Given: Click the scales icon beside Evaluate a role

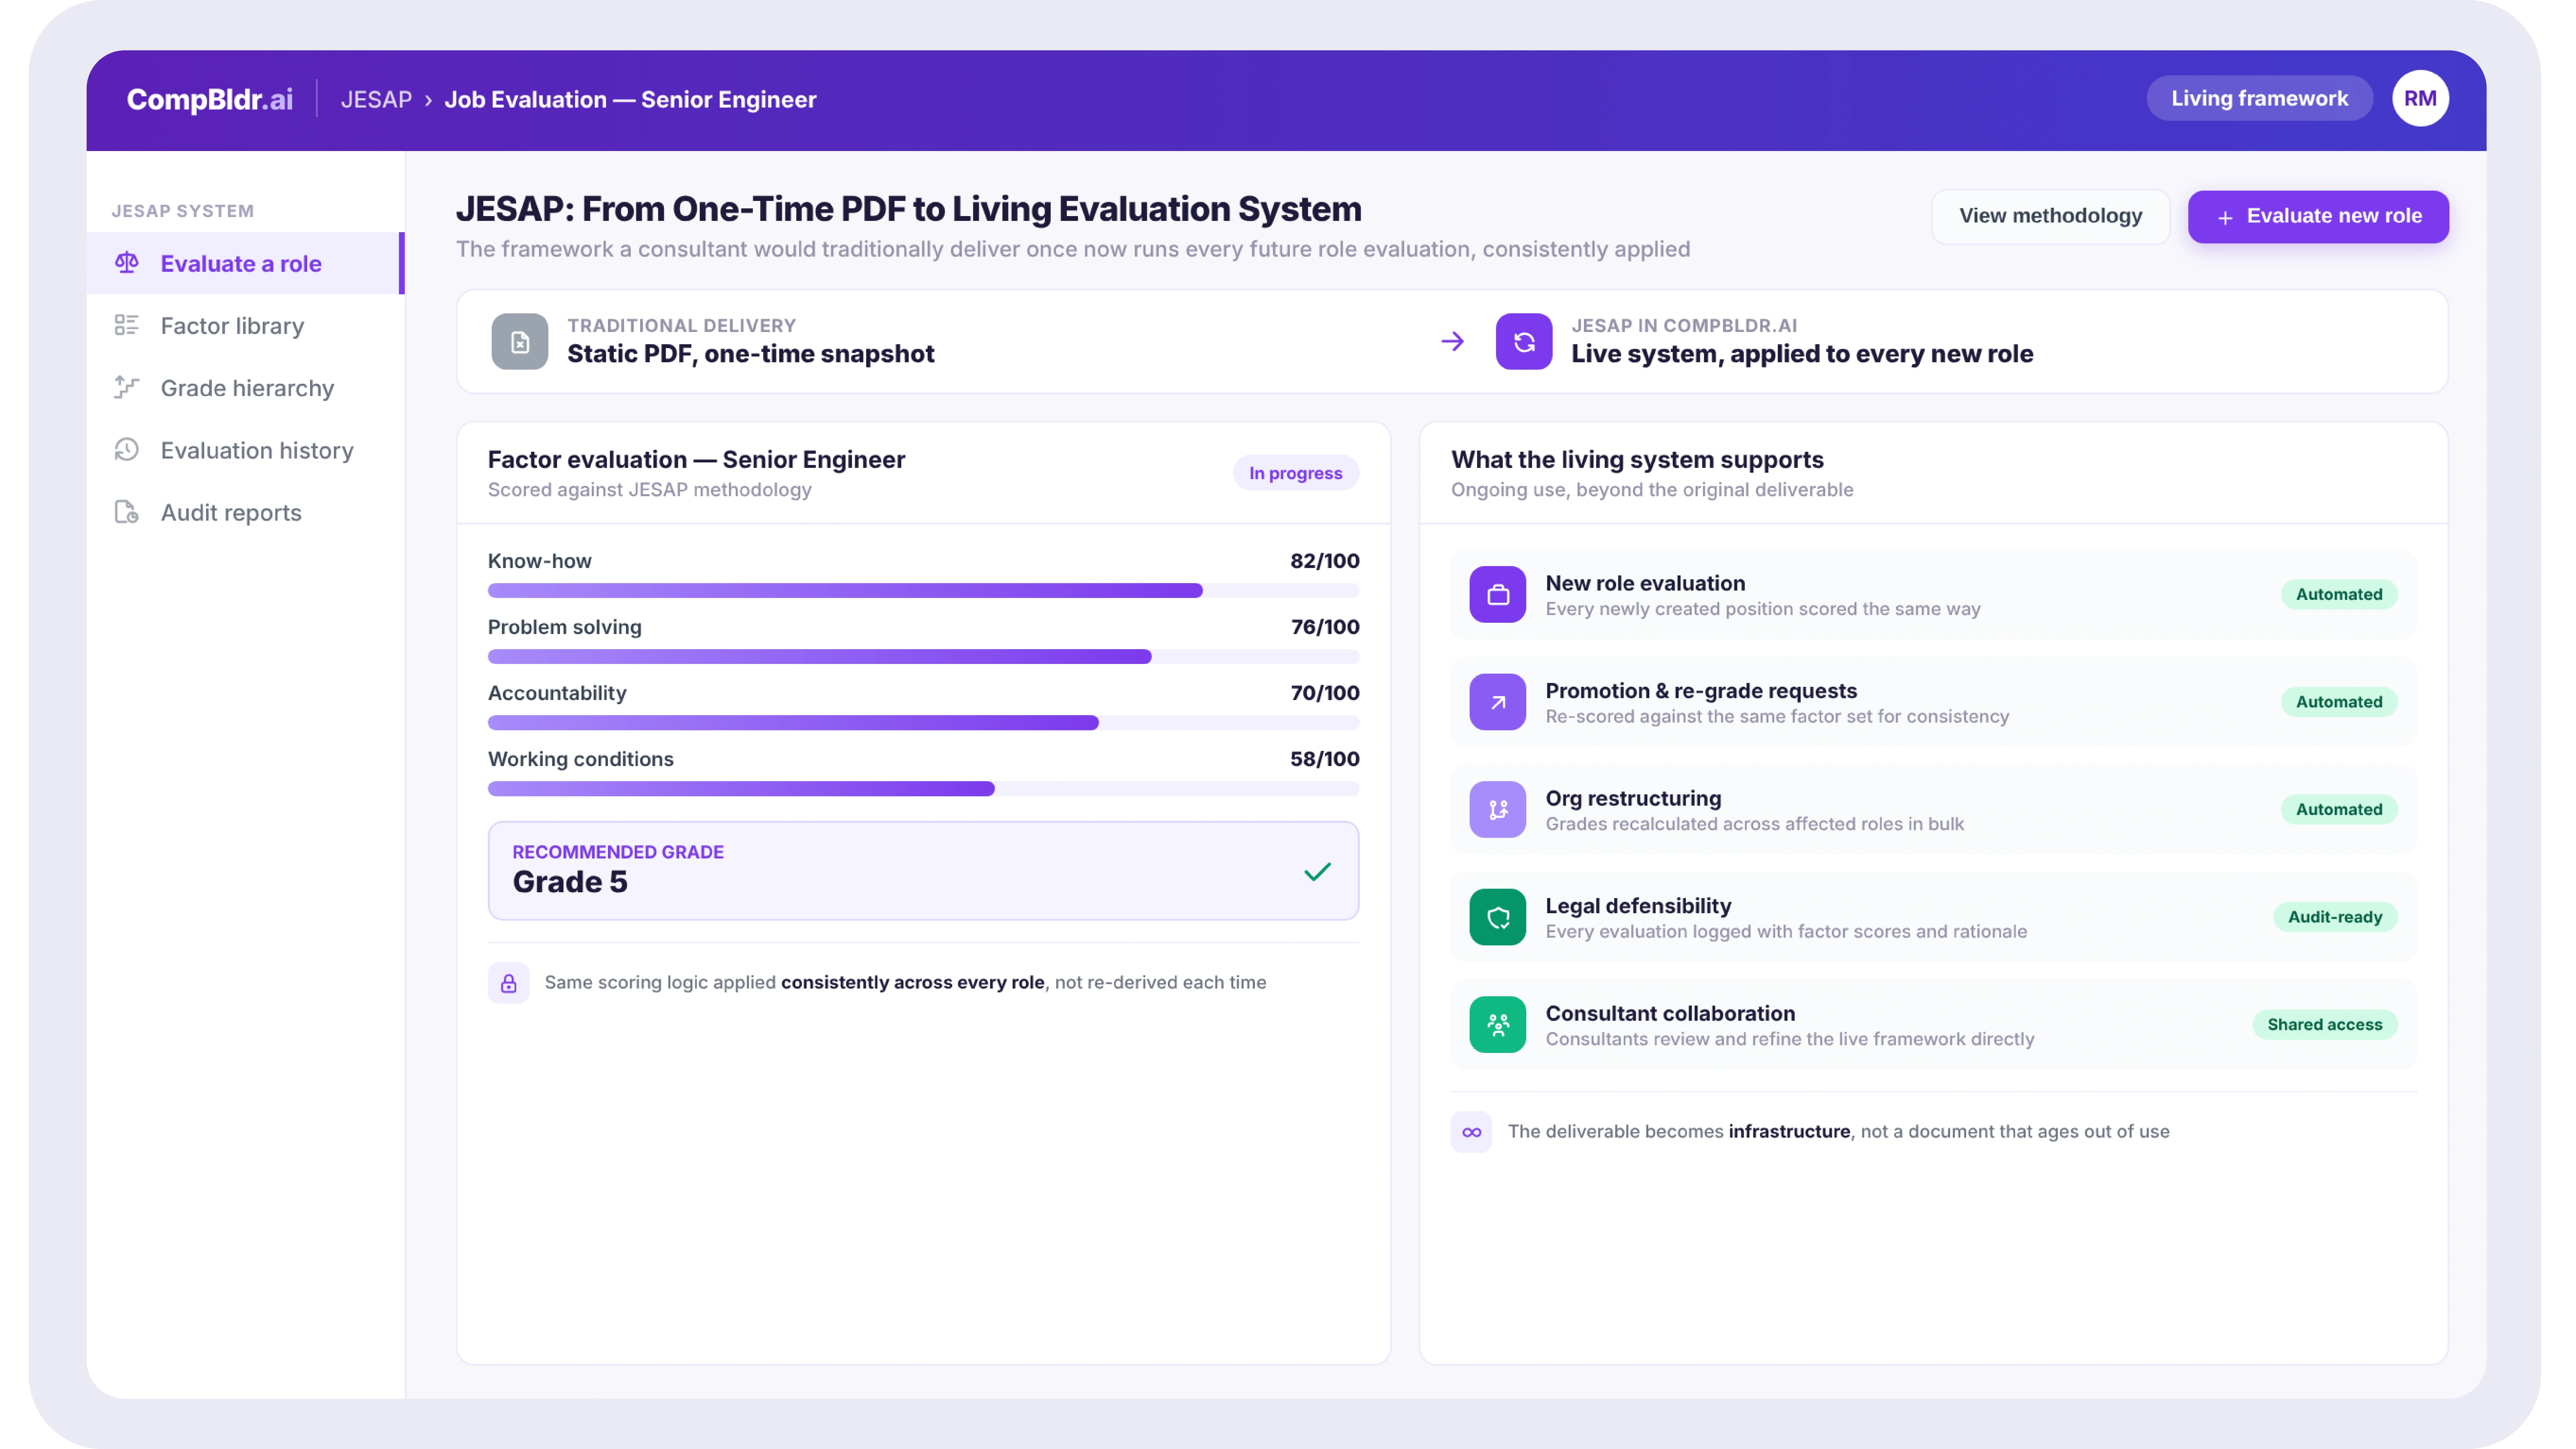Looking at the screenshot, I should tap(127, 263).
